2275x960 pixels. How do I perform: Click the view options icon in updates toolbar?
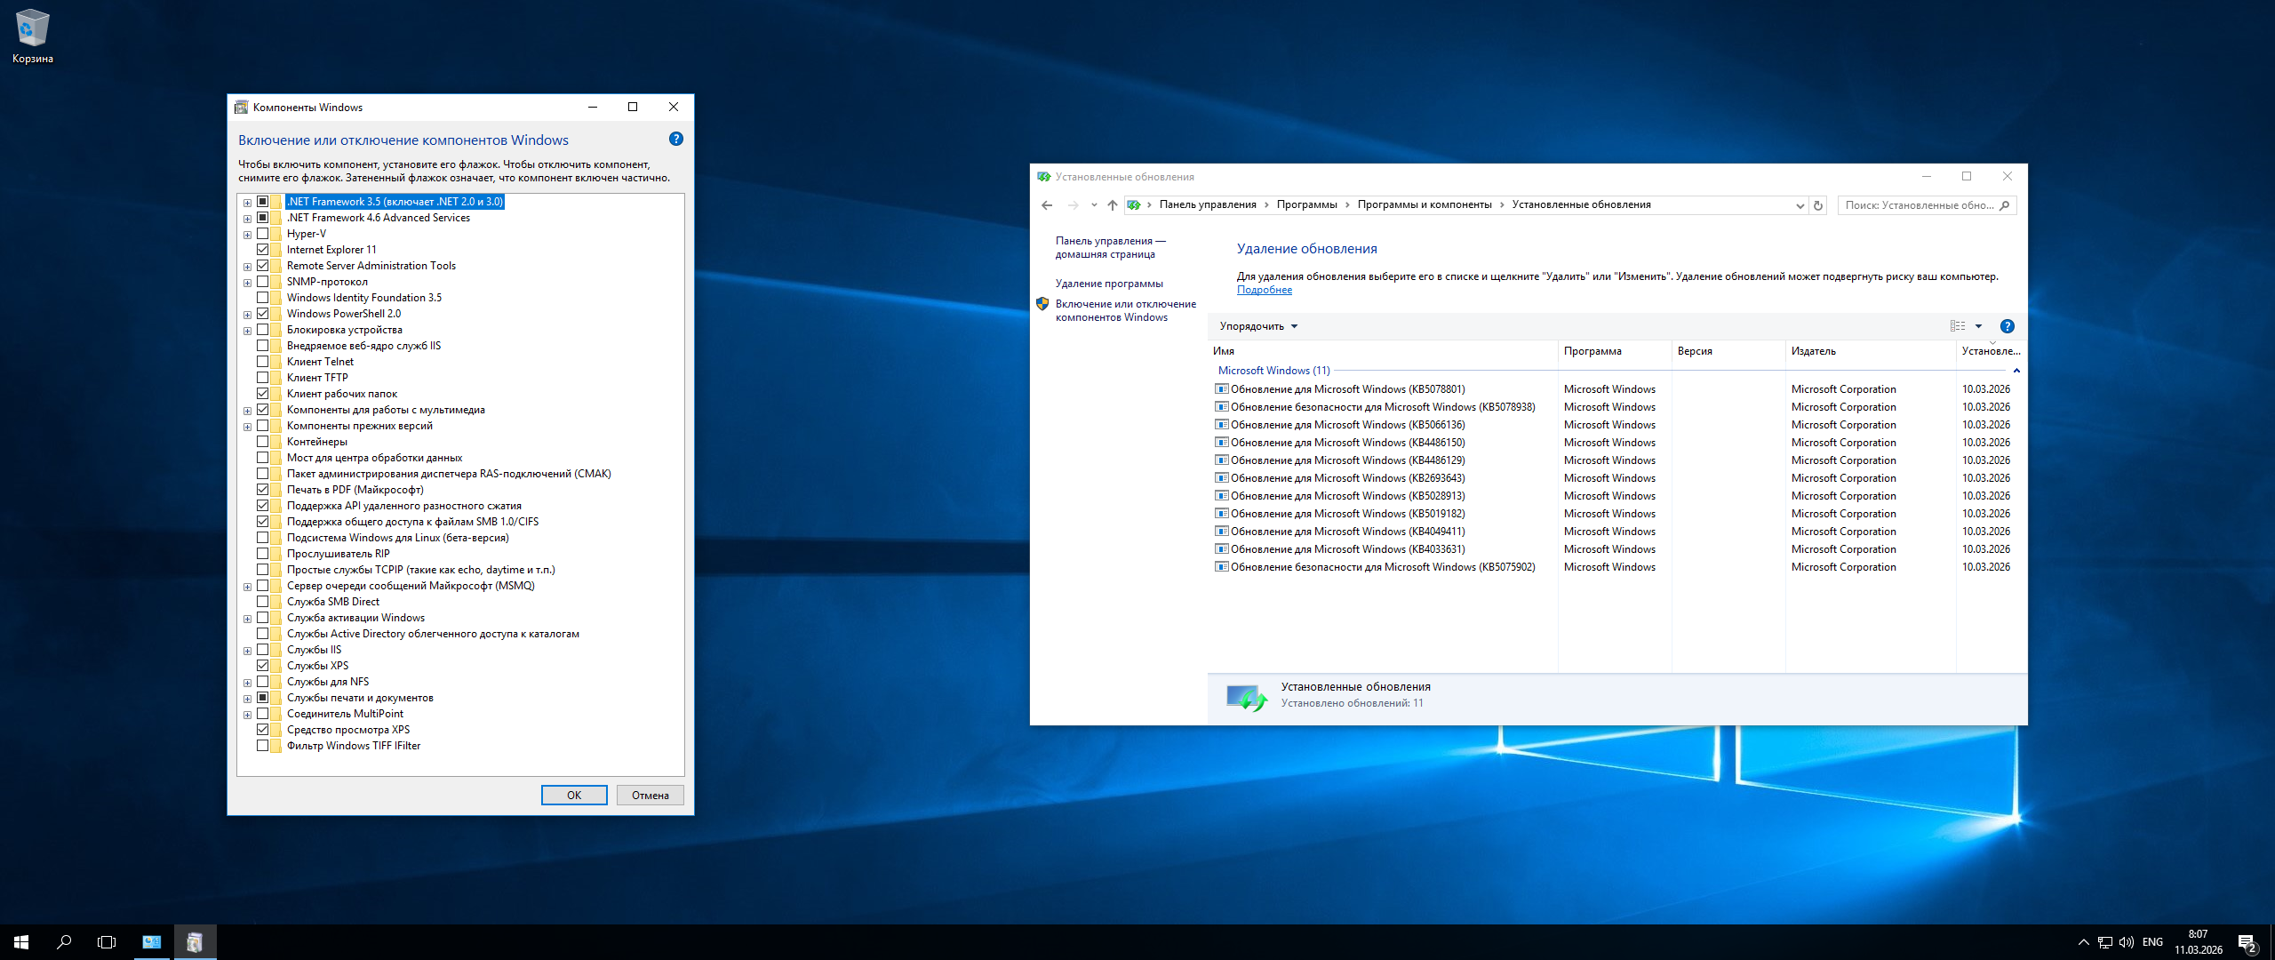coord(1958,326)
